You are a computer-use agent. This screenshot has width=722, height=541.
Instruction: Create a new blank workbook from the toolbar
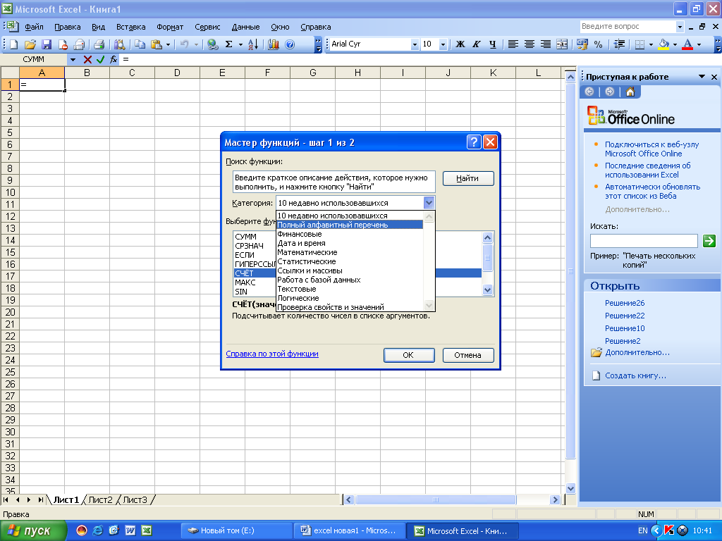[x=14, y=44]
